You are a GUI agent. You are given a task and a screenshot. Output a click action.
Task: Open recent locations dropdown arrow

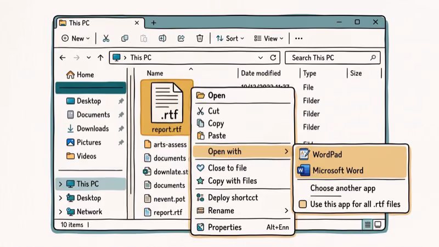88,58
